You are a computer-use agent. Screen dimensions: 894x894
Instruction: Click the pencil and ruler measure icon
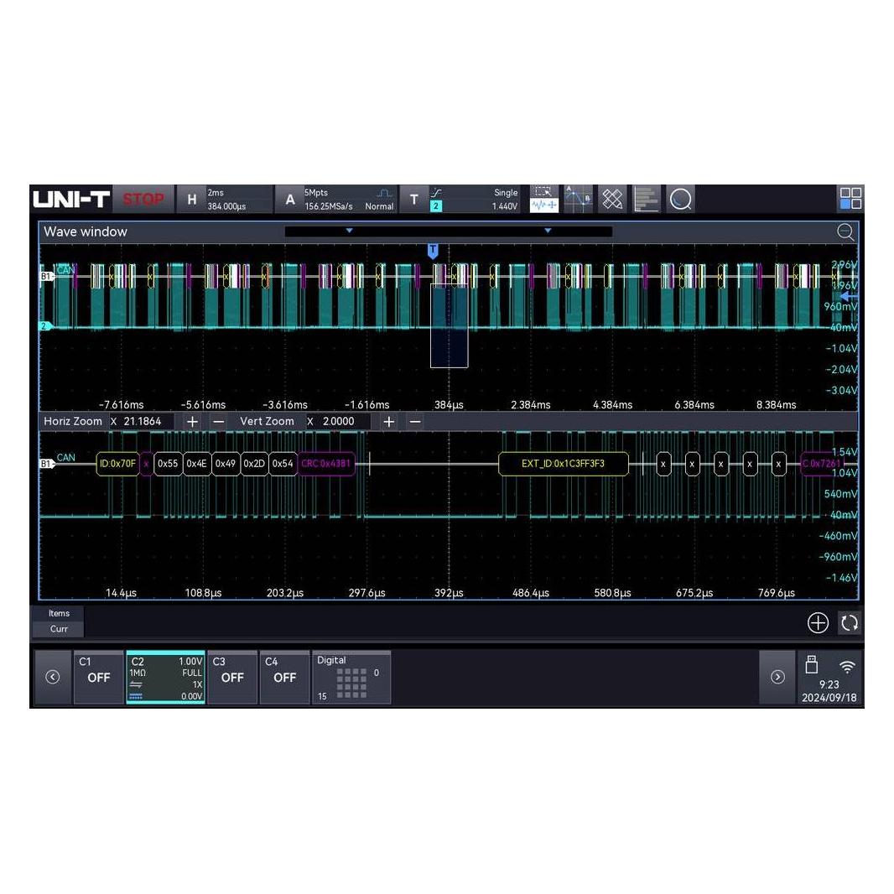click(x=612, y=199)
